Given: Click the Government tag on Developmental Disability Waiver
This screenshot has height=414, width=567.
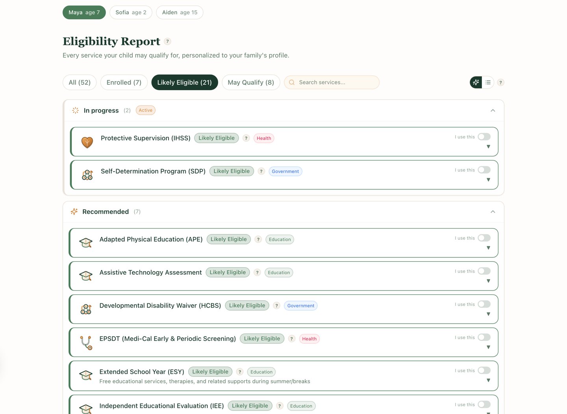Looking at the screenshot, I should click(301, 305).
